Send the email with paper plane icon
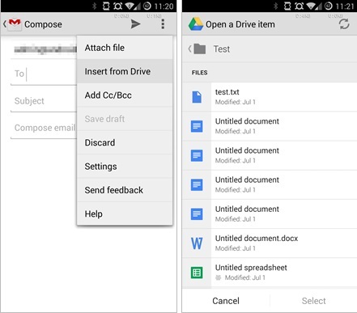The width and height of the screenshot is (357, 313). (135, 24)
